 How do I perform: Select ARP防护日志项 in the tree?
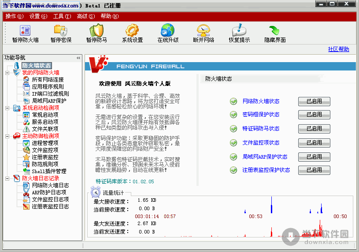49,193
